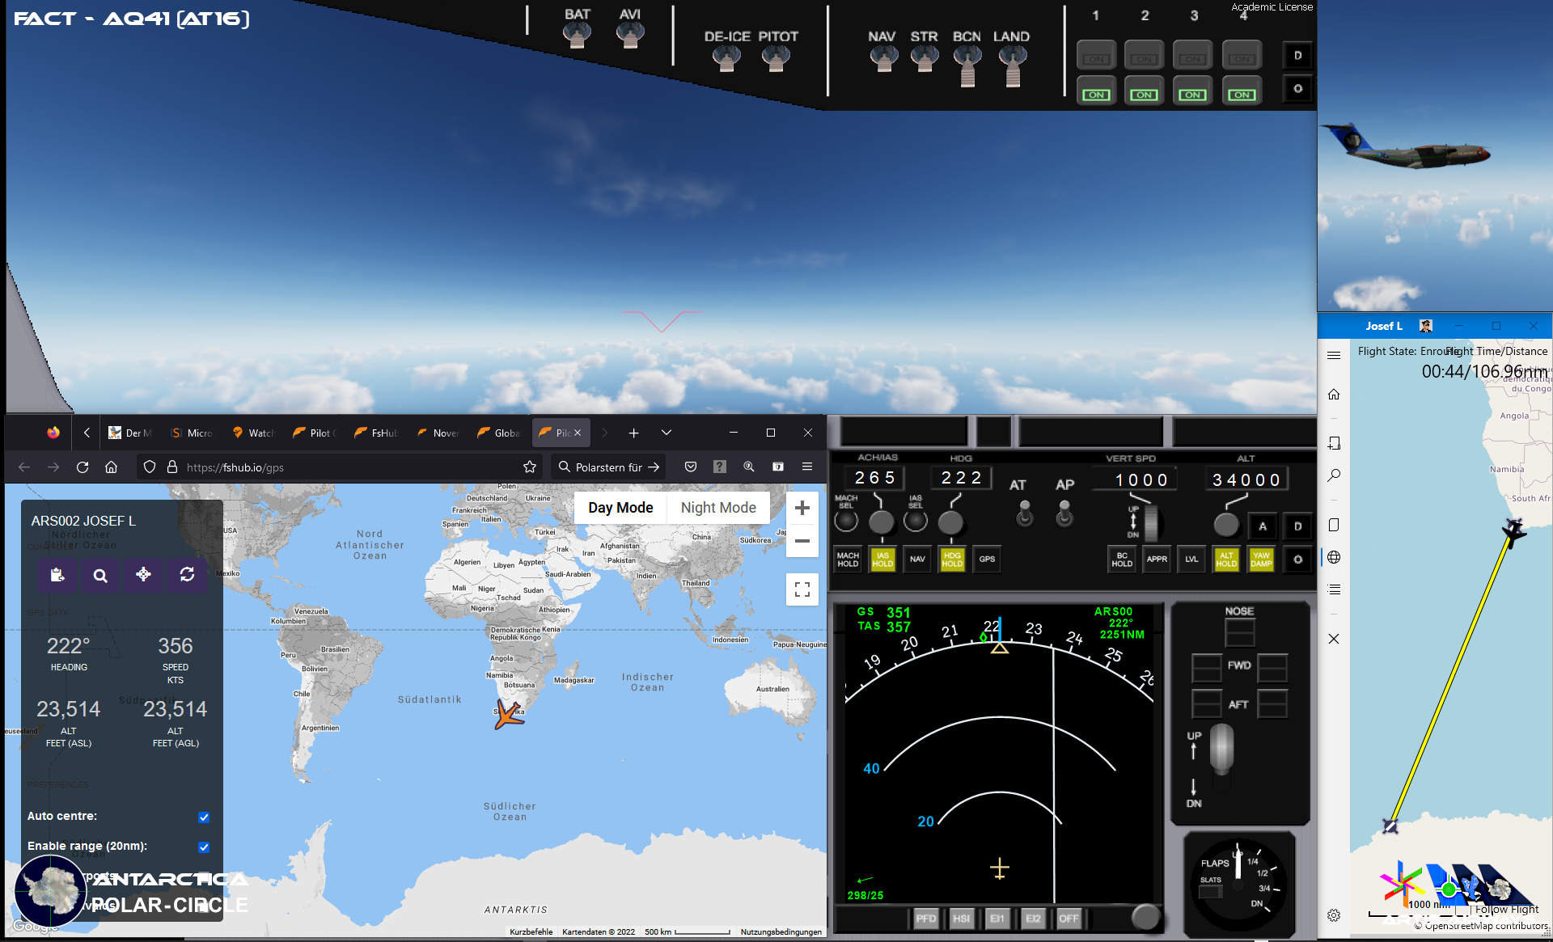Switch the display to HSI mode
The width and height of the screenshot is (1553, 942).
tap(961, 919)
